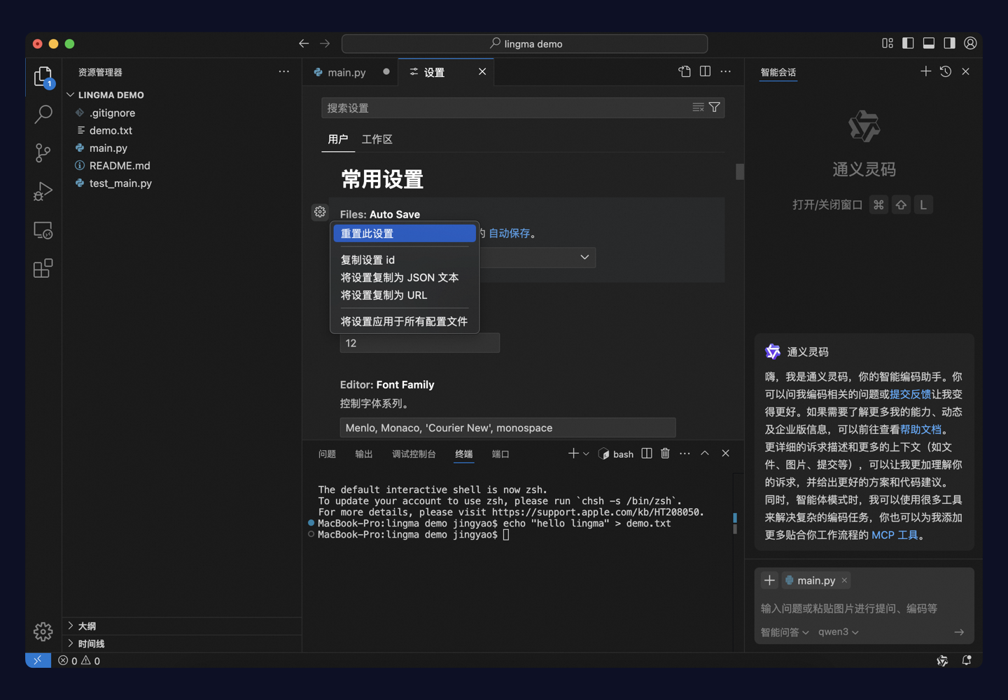1008x700 pixels.
Task: Close the 智能会话 panel
Action: click(966, 71)
